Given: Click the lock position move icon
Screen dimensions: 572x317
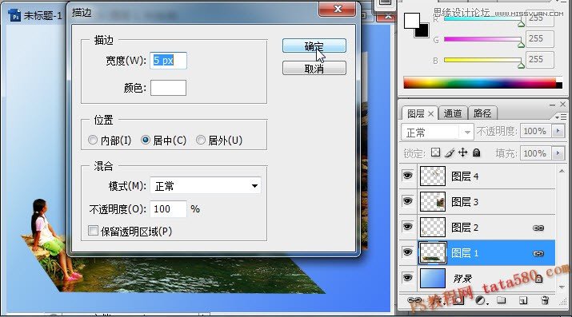Looking at the screenshot, I should pyautogui.click(x=463, y=153).
